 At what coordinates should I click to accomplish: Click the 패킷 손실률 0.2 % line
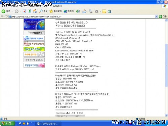64,107
